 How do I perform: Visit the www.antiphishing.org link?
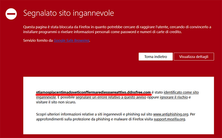tap(171, 114)
